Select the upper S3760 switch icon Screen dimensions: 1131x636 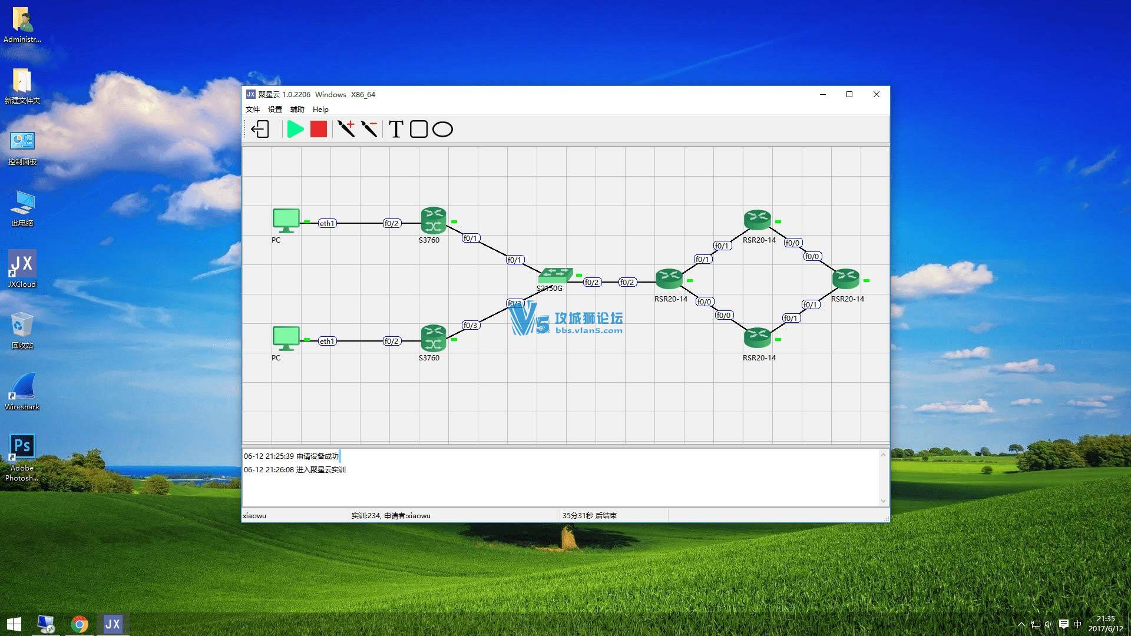click(x=434, y=221)
